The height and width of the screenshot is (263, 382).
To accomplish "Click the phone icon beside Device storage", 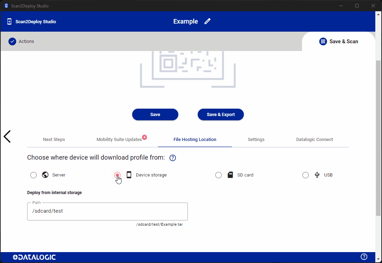I will [x=129, y=175].
